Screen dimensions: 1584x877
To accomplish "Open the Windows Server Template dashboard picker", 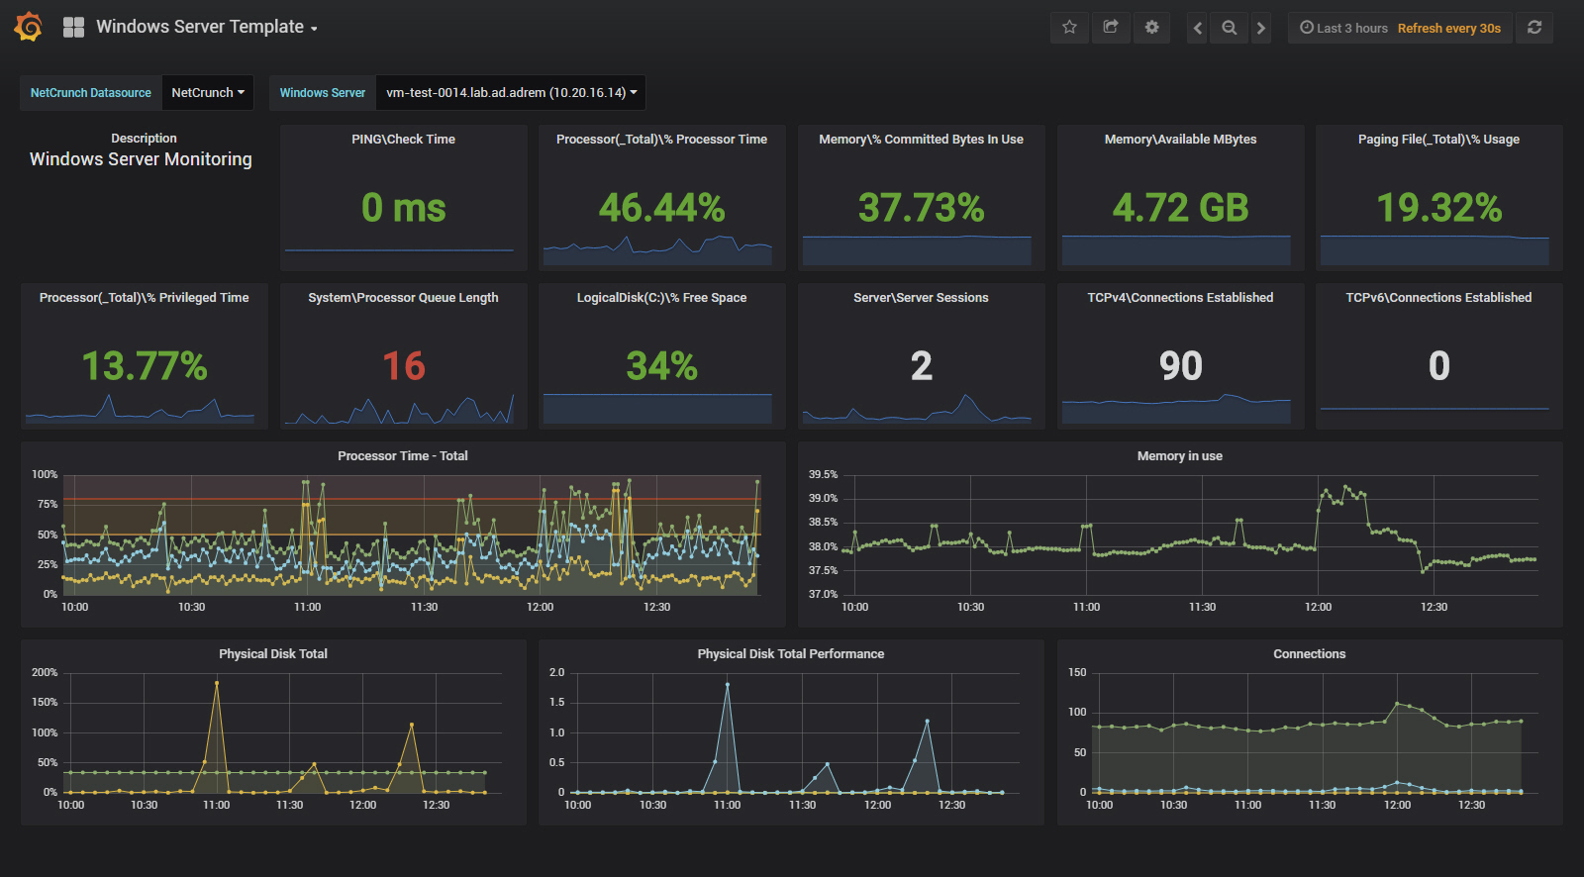I will tap(207, 27).
